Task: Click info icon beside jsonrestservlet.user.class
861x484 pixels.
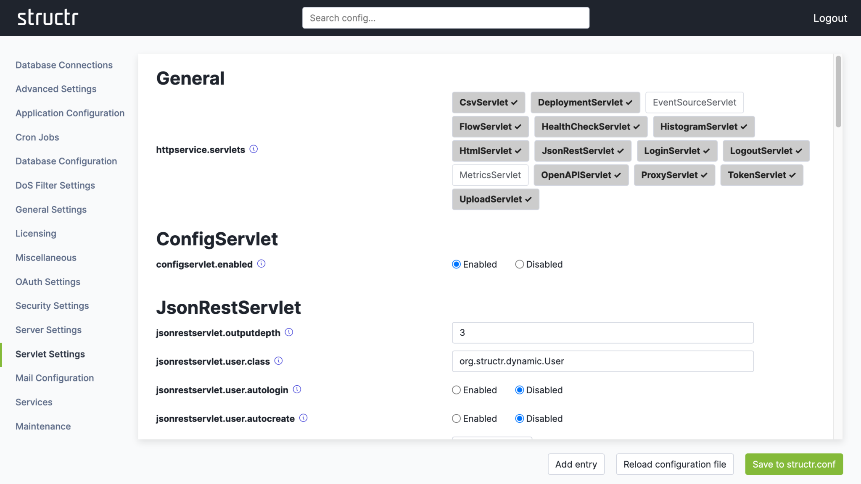Action: 278,361
